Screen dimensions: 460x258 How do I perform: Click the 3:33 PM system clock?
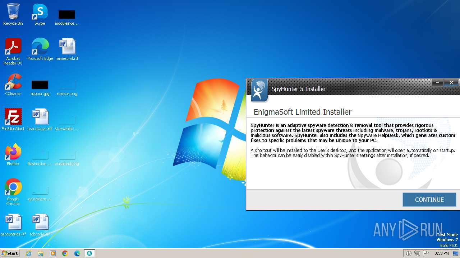coord(441,253)
